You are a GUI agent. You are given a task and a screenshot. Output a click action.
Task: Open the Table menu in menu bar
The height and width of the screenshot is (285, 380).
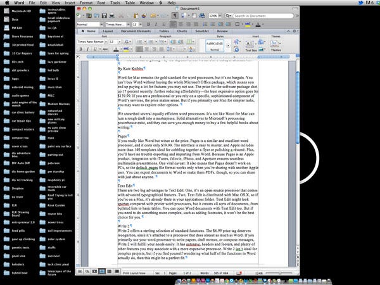click(x=130, y=3)
